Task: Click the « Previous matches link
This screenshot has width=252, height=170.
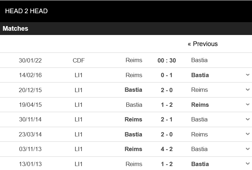Action: (x=203, y=44)
